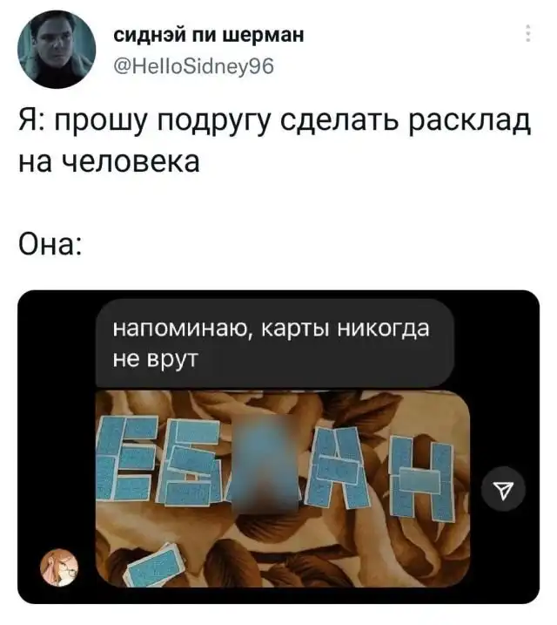Tap the paper-plane share icon beside photo
557x625 pixels.
(503, 489)
